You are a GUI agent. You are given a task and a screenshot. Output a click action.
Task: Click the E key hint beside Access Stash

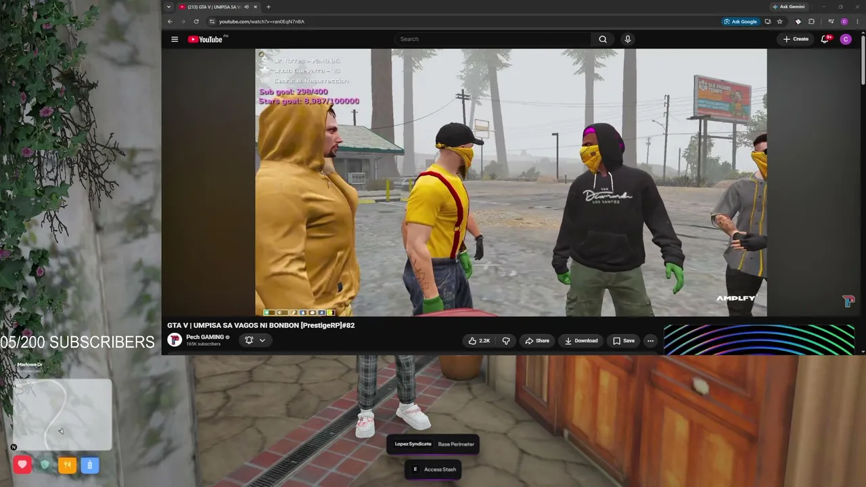click(415, 469)
